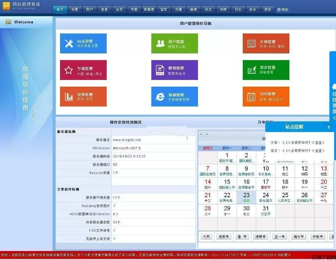Click the calendar icon on 日志管理 tile
This screenshot has height=260, width=336.
pyautogui.click(x=251, y=97)
